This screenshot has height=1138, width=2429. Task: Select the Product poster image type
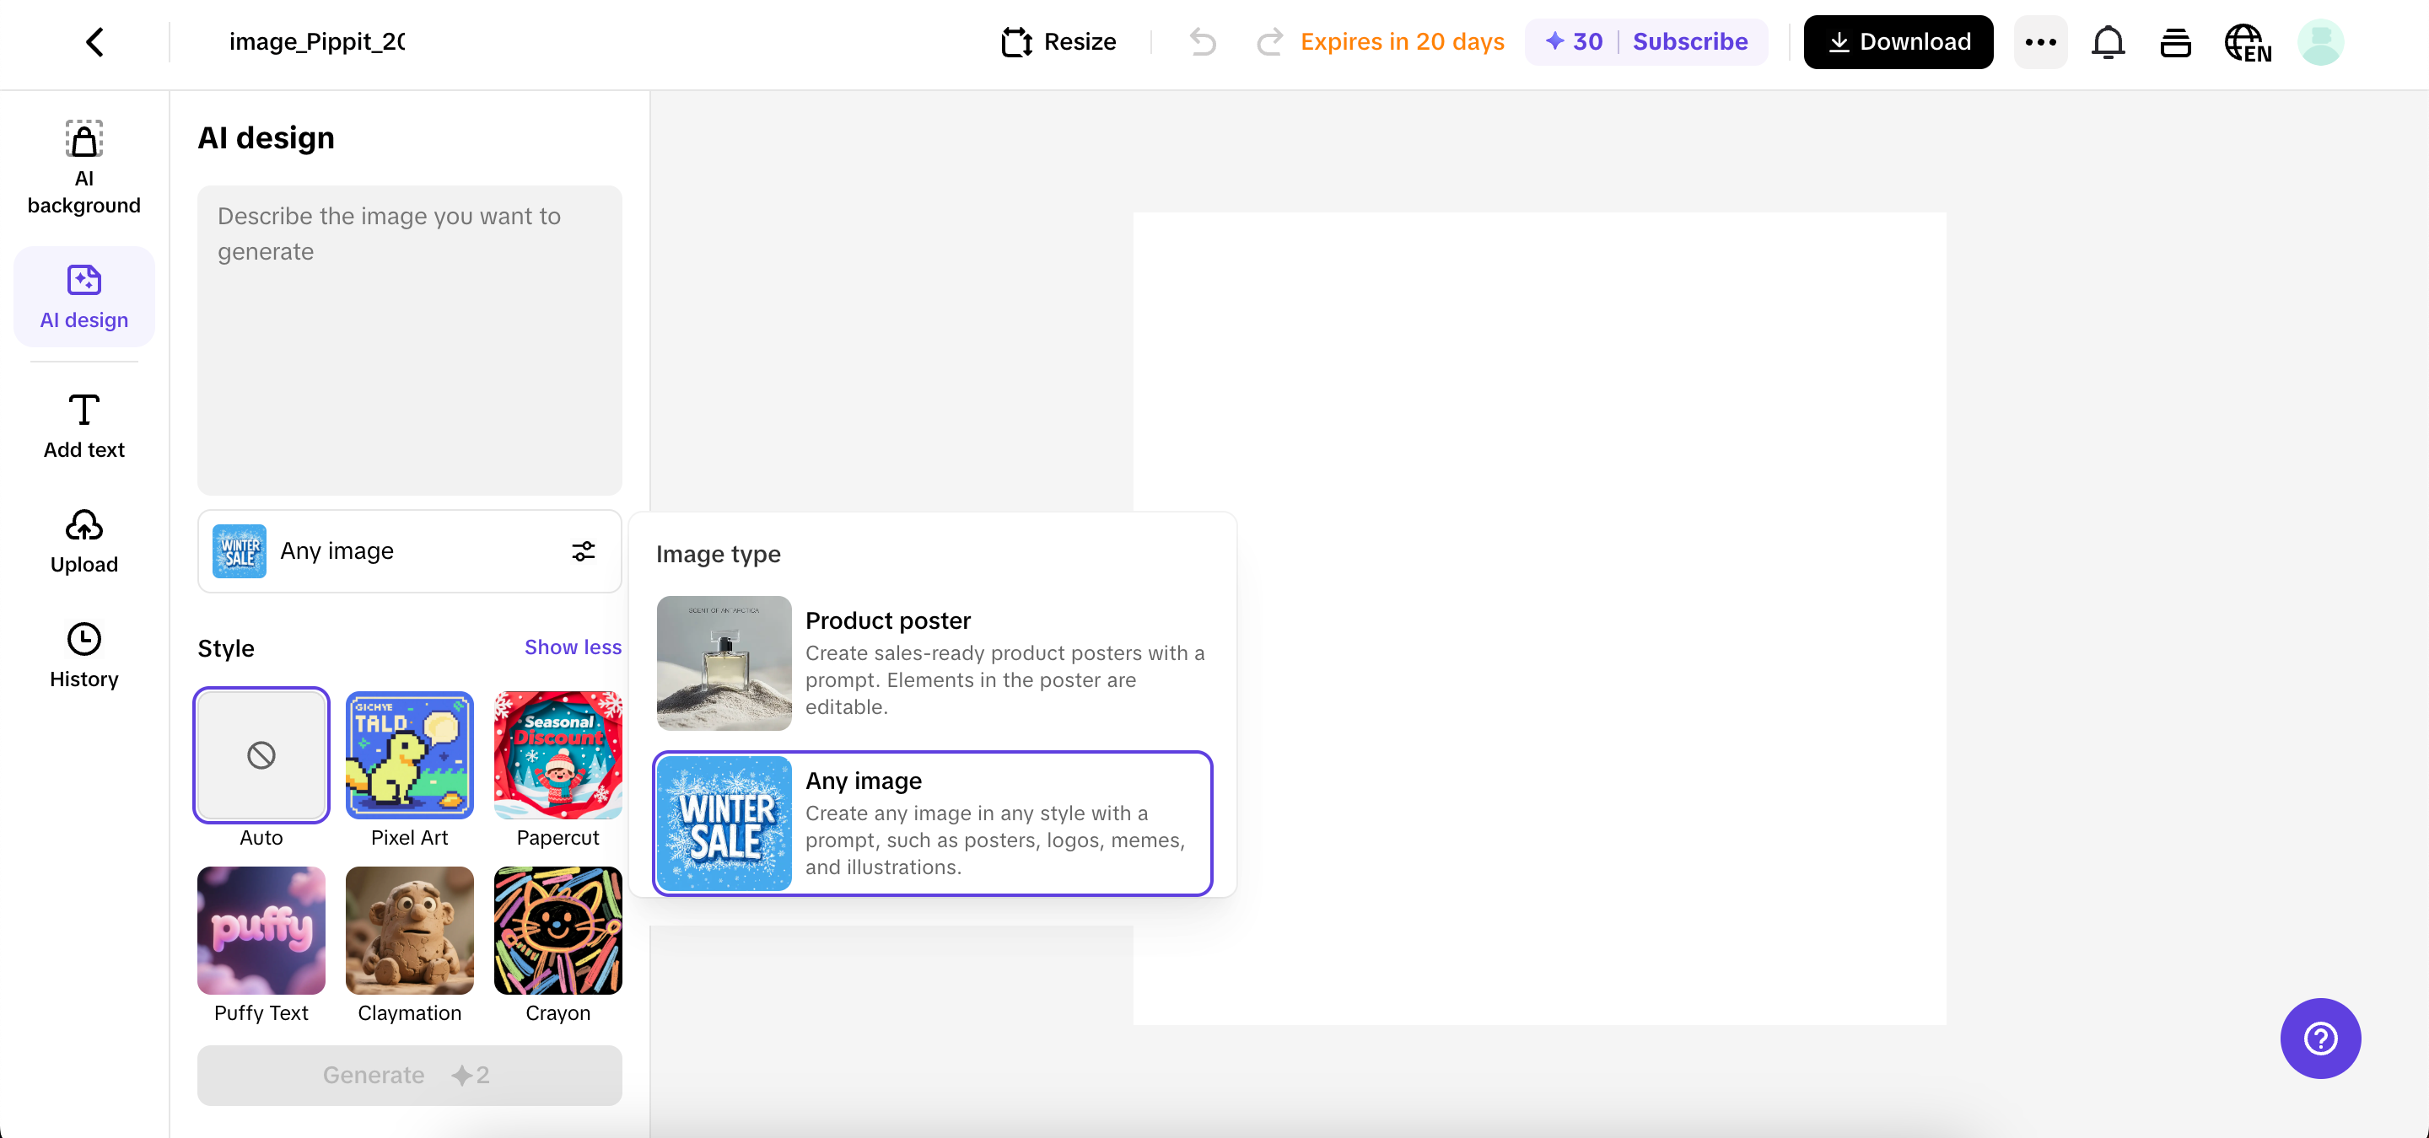pos(932,663)
